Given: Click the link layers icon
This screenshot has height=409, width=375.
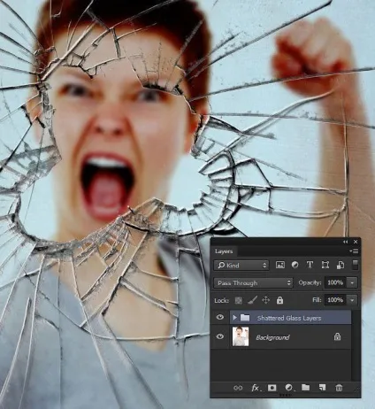Looking at the screenshot, I should pyautogui.click(x=238, y=388).
